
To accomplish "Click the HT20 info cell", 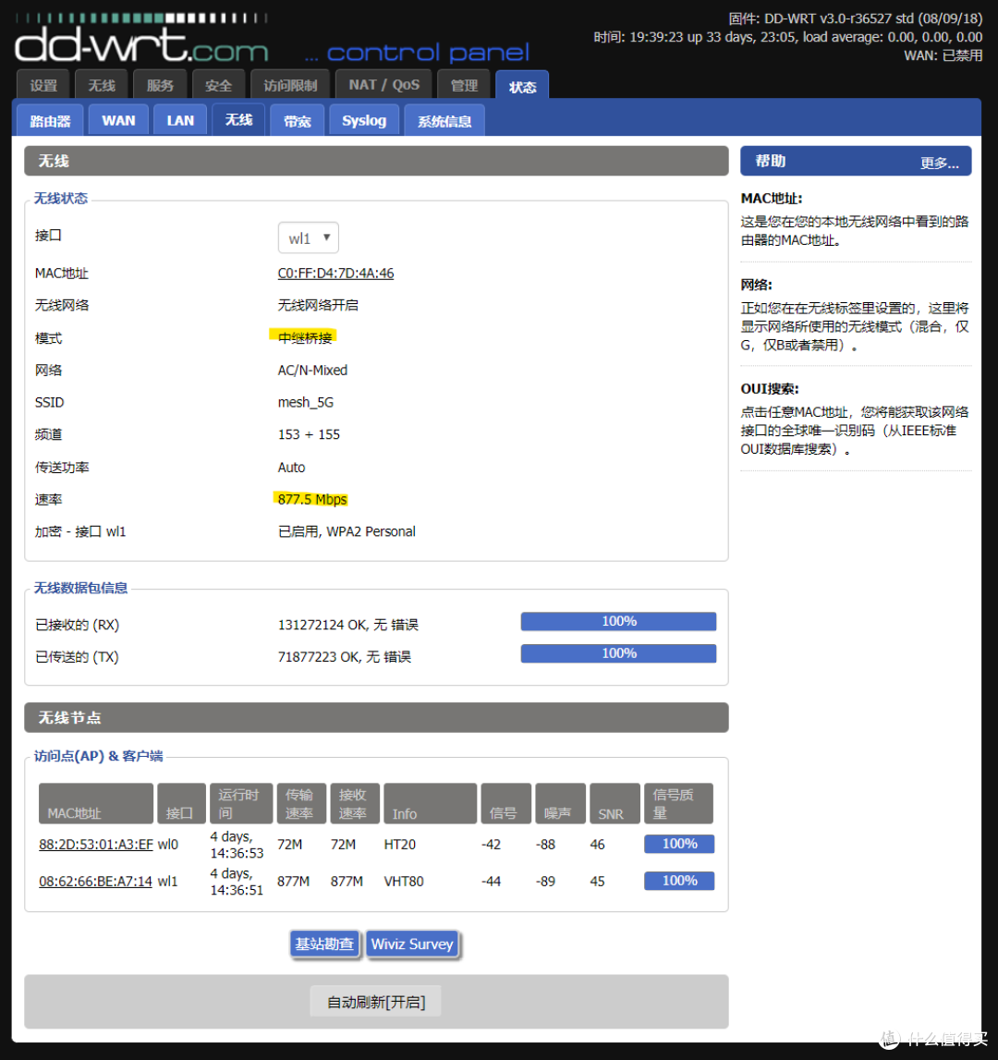I will coord(399,845).
